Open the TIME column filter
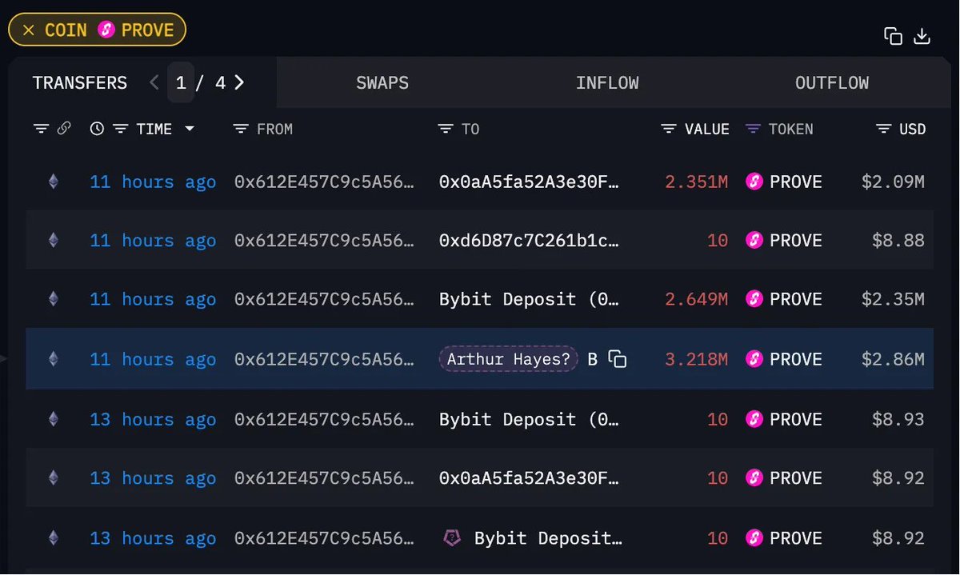 (x=120, y=129)
